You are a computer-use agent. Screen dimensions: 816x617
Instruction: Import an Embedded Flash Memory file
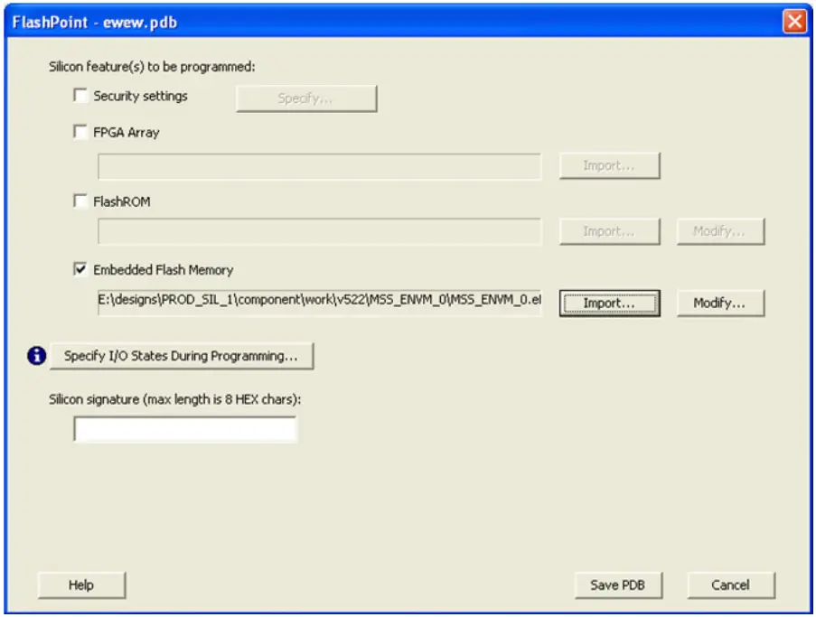pos(609,303)
